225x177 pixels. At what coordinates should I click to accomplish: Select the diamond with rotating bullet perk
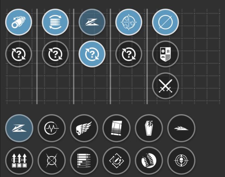click(117, 160)
